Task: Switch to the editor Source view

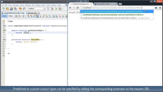Action: click(4, 16)
